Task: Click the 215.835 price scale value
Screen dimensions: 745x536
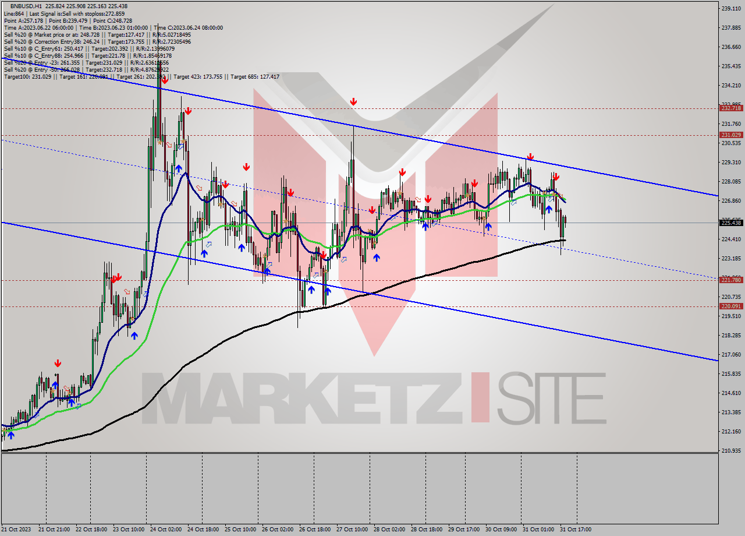Action: click(x=731, y=373)
